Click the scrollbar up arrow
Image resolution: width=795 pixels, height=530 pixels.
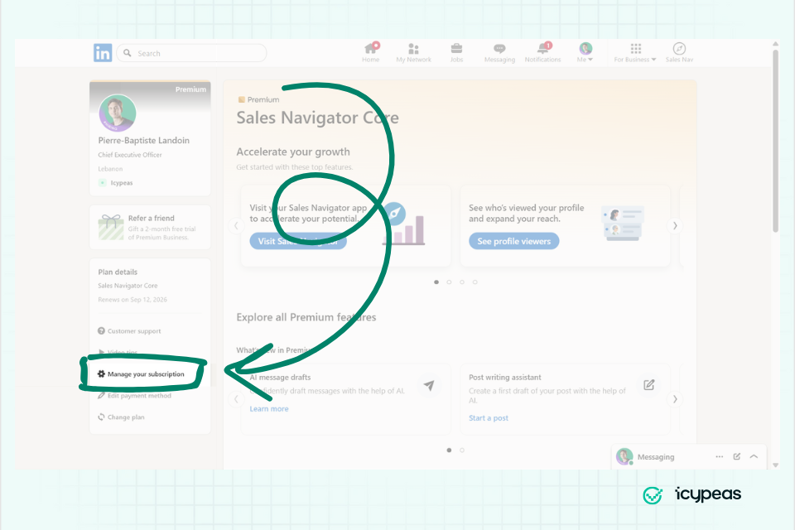[x=775, y=44]
